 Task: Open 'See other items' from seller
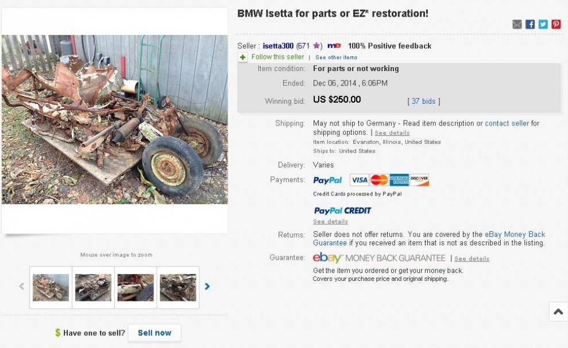(336, 57)
